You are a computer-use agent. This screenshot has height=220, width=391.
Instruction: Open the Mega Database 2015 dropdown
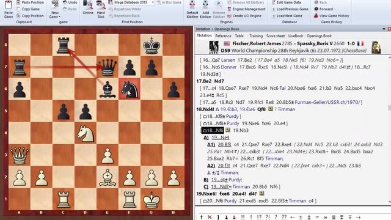click(153, 2)
